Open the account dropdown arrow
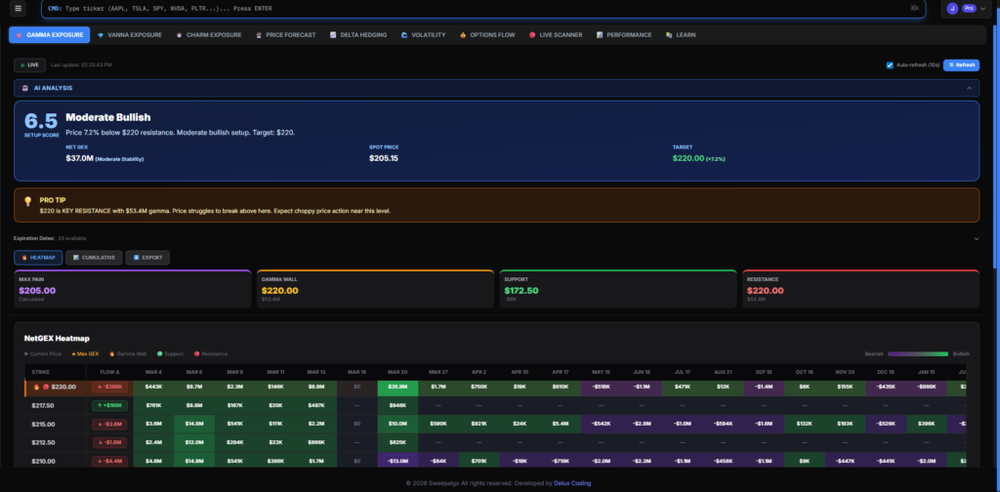 981,8
